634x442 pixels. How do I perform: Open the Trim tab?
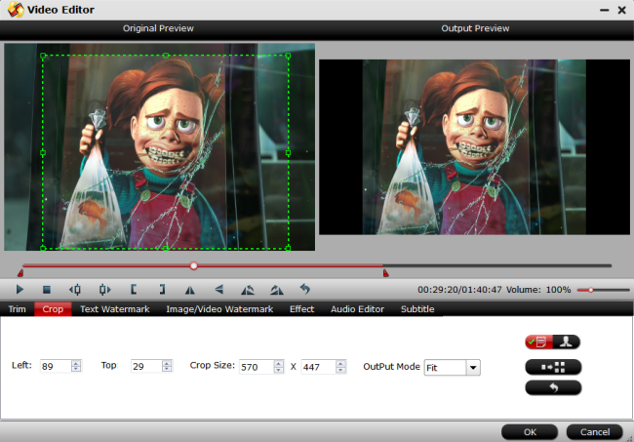click(x=17, y=309)
